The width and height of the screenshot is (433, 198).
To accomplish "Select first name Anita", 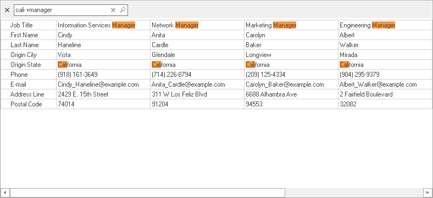I will (x=197, y=35).
